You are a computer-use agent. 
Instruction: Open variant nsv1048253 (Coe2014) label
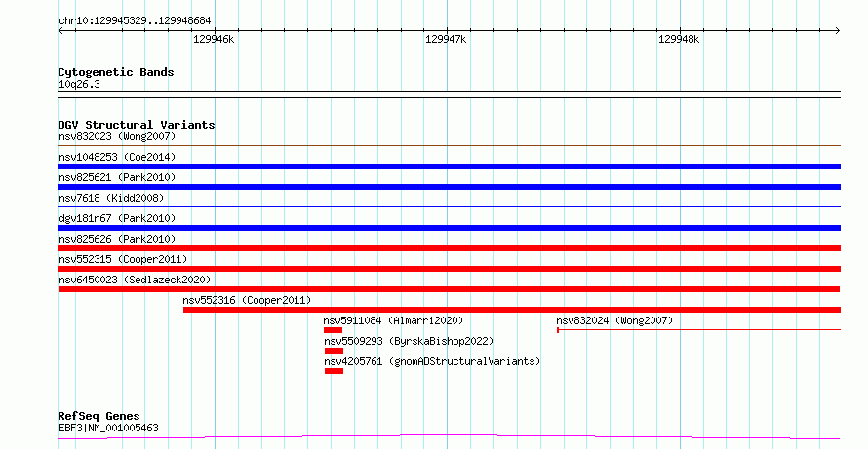click(117, 157)
